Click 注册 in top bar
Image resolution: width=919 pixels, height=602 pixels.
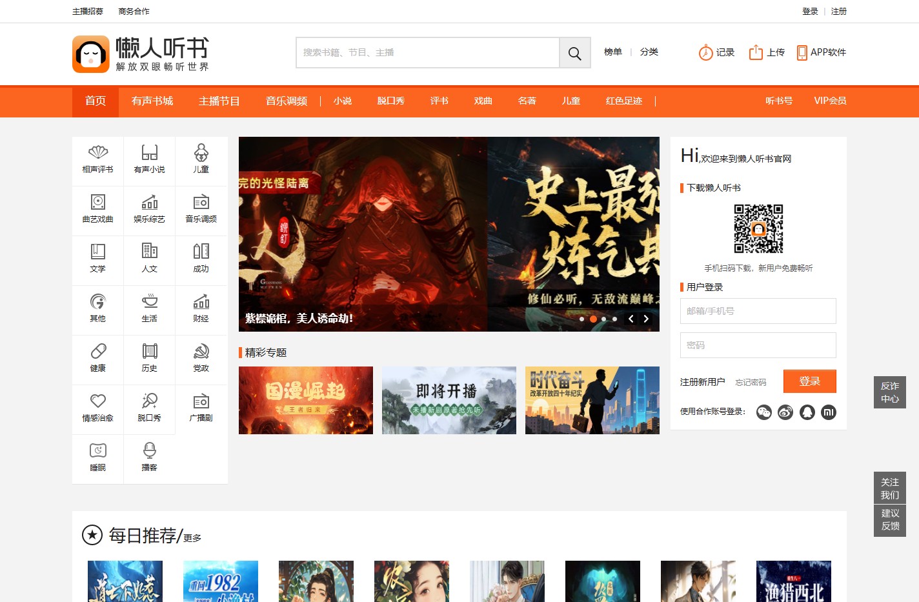click(x=839, y=12)
